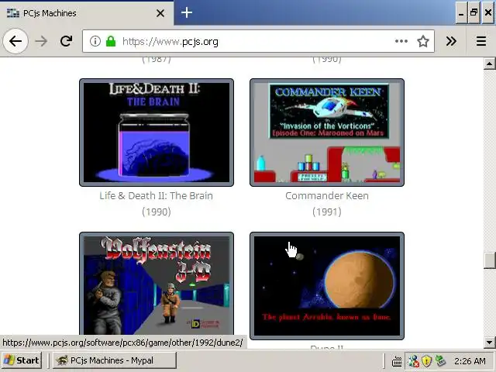The width and height of the screenshot is (496, 372).
Task: Click the network status tray icon
Action: (x=413, y=361)
